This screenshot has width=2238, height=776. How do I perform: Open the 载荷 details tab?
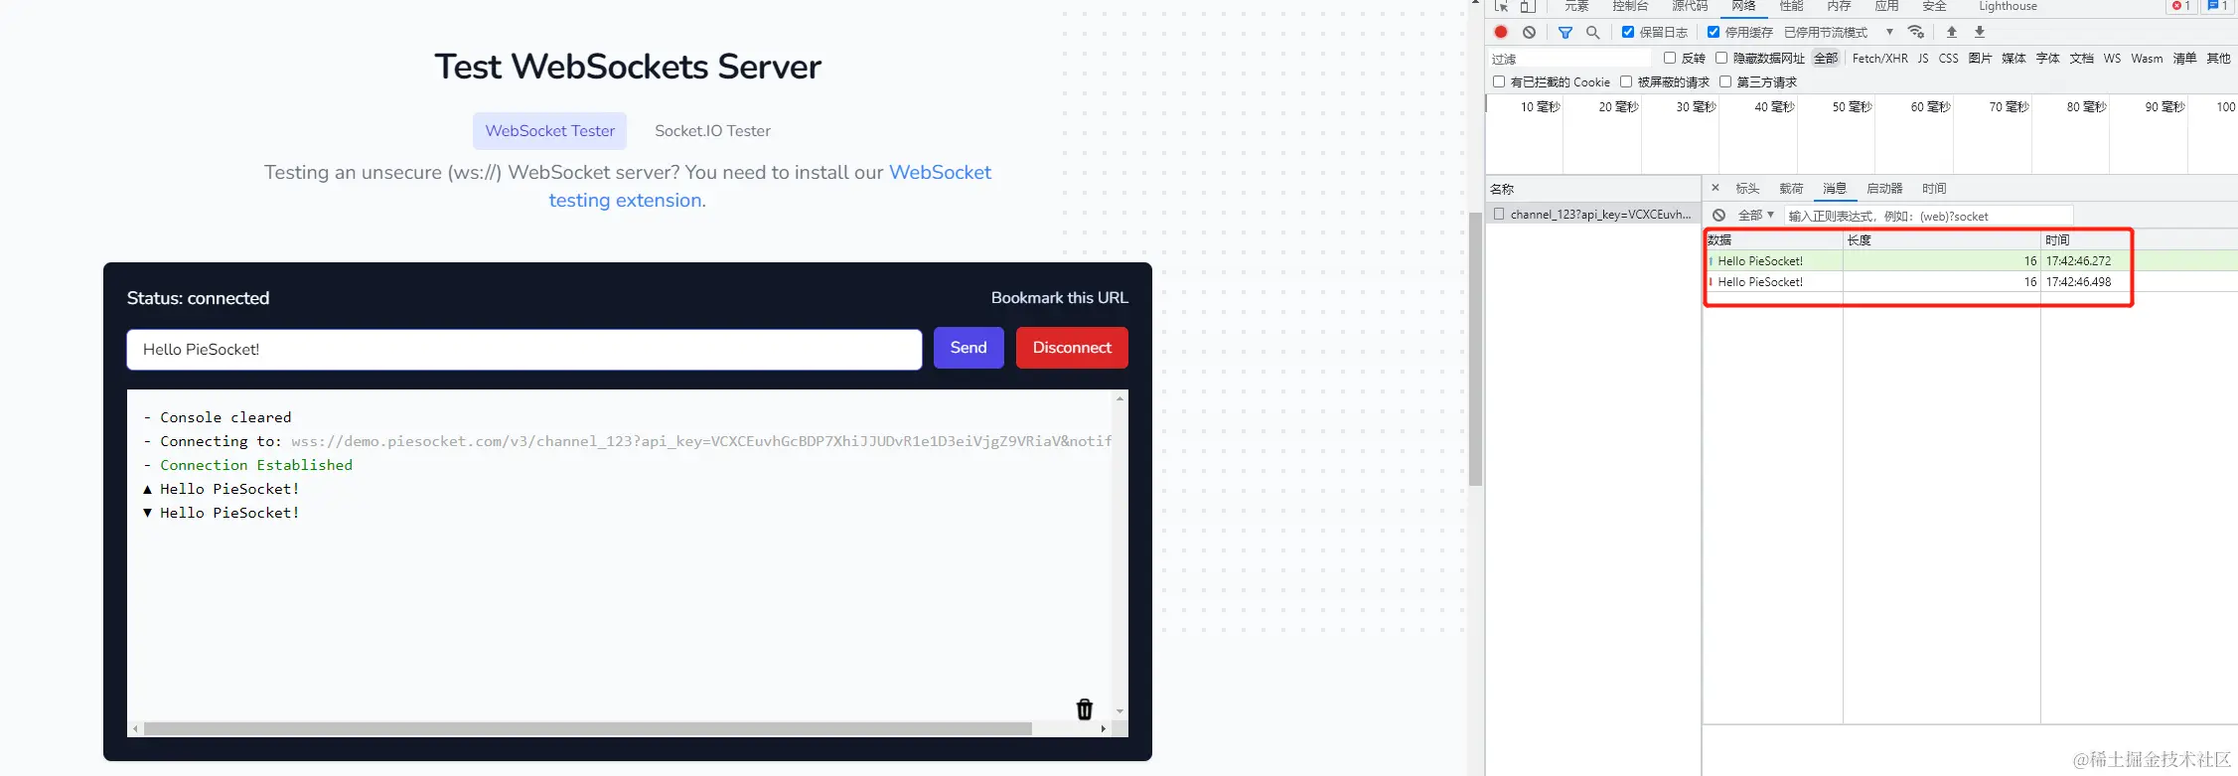[1791, 188]
